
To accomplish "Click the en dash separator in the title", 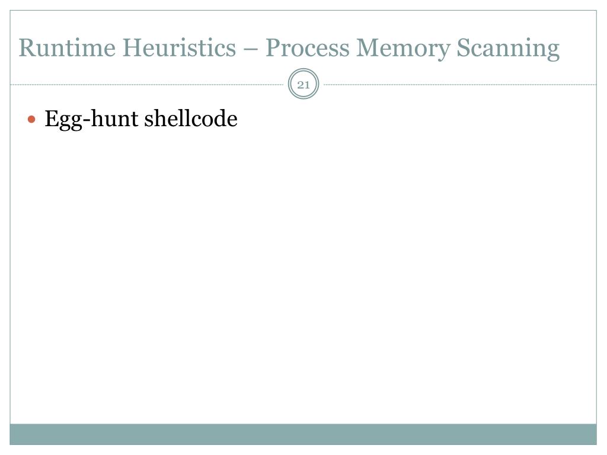I will click(x=251, y=50).
